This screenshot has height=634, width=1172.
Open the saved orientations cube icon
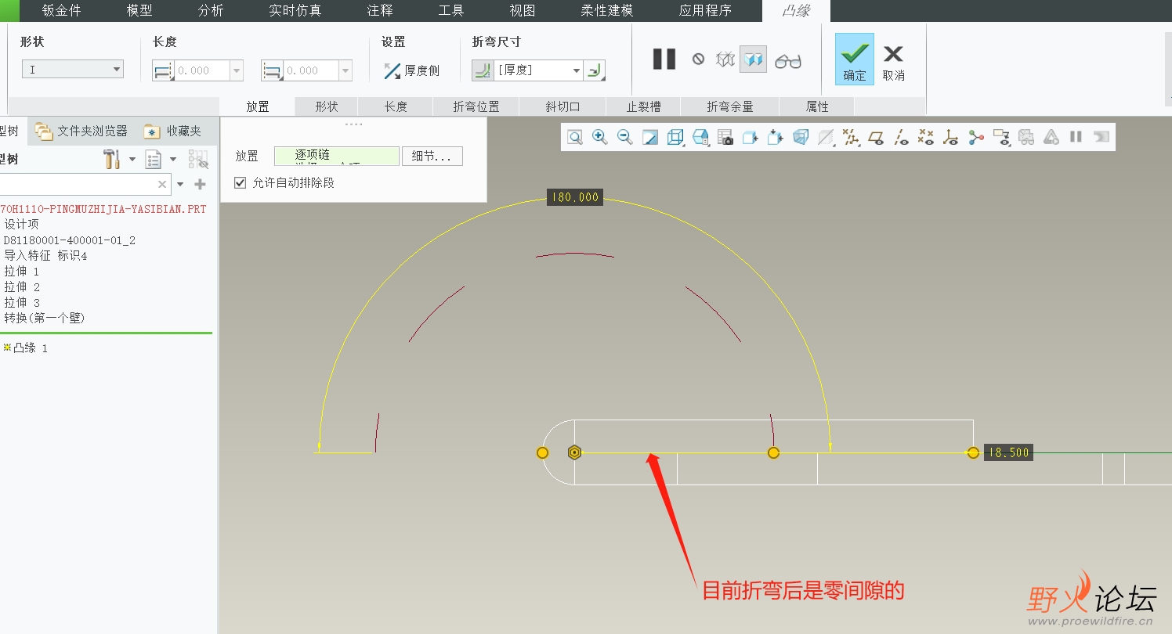tap(700, 138)
